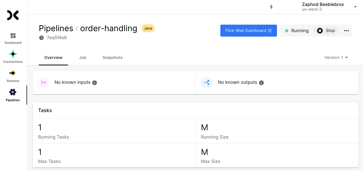
Task: Click the Decodable logo icon
Action: click(x=13, y=15)
